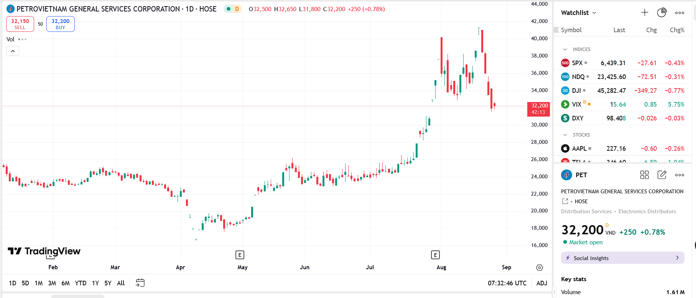Click the 32,200 BUY button
The height and width of the screenshot is (298, 696).
click(61, 24)
